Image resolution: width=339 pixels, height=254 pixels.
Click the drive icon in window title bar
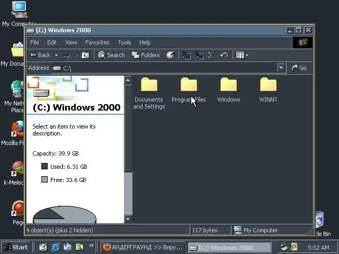point(31,31)
